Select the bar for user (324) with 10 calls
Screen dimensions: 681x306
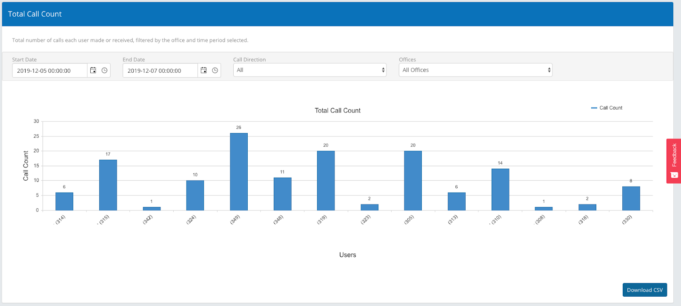click(x=195, y=195)
